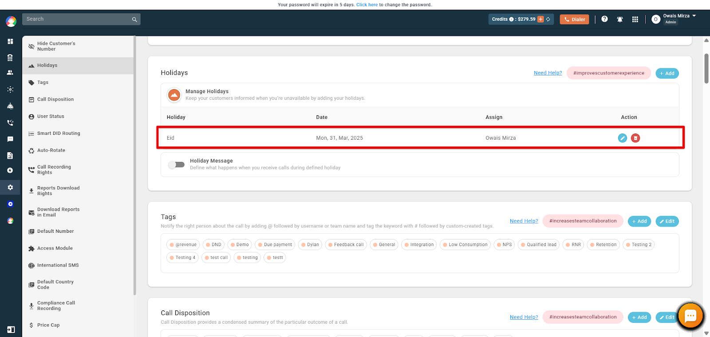Open the building/office icon in left rail

(x=10, y=58)
